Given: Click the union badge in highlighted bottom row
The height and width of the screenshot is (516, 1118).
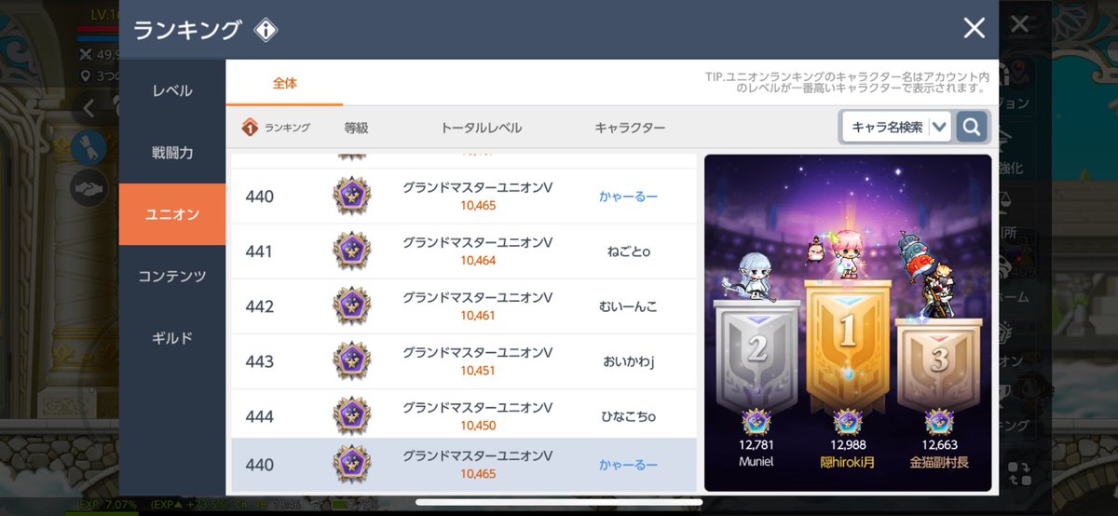Looking at the screenshot, I should pyautogui.click(x=351, y=464).
